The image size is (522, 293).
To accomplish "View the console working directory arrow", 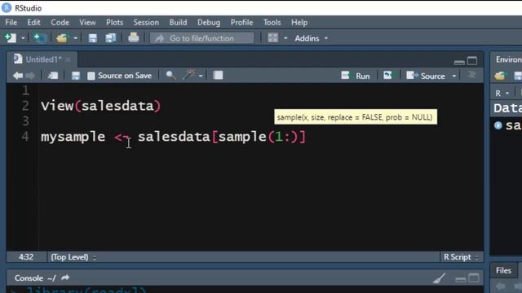I will click(65, 278).
